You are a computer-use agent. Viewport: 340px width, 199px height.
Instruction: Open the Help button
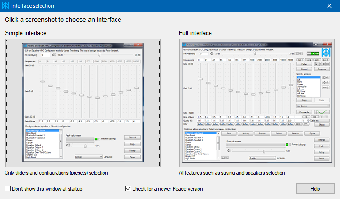(x=315, y=189)
